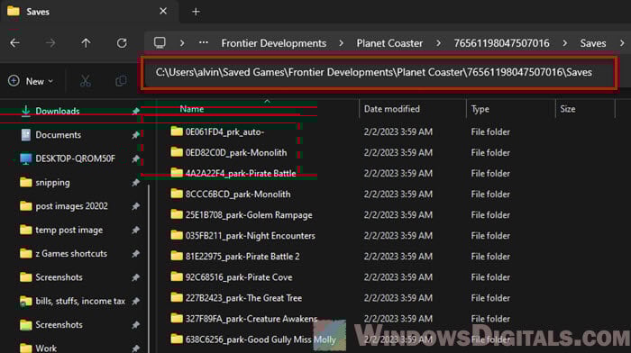Viewport: 631px width, 353px height.
Task: Add a new File Explorer tab
Action: pos(196,12)
